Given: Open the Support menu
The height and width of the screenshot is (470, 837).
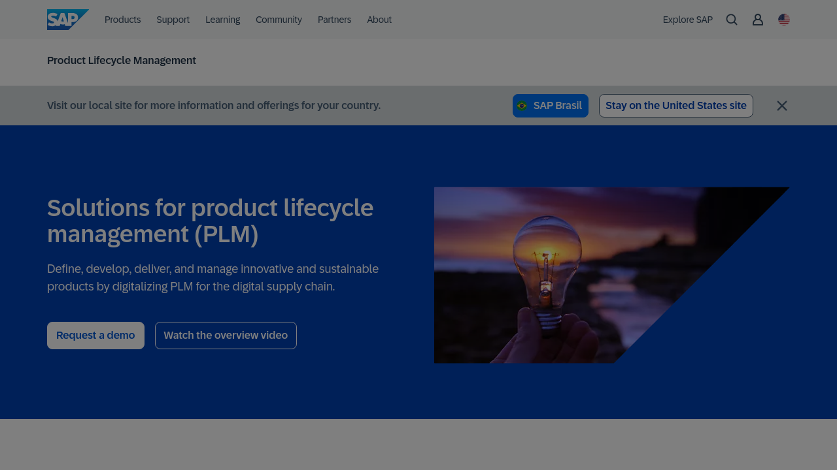Looking at the screenshot, I should 173,20.
